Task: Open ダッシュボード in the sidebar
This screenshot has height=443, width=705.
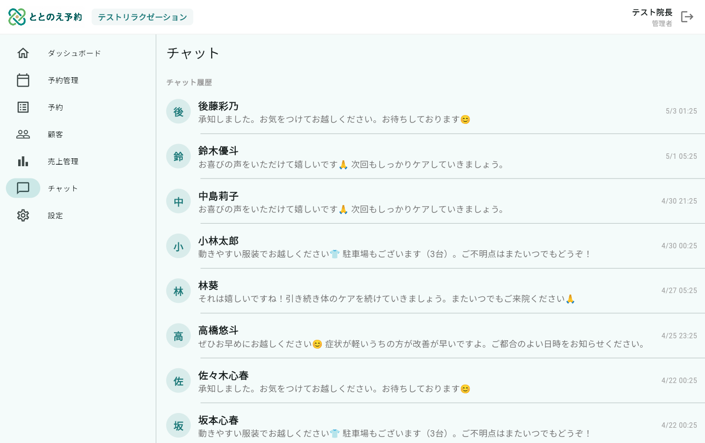Action: (74, 53)
